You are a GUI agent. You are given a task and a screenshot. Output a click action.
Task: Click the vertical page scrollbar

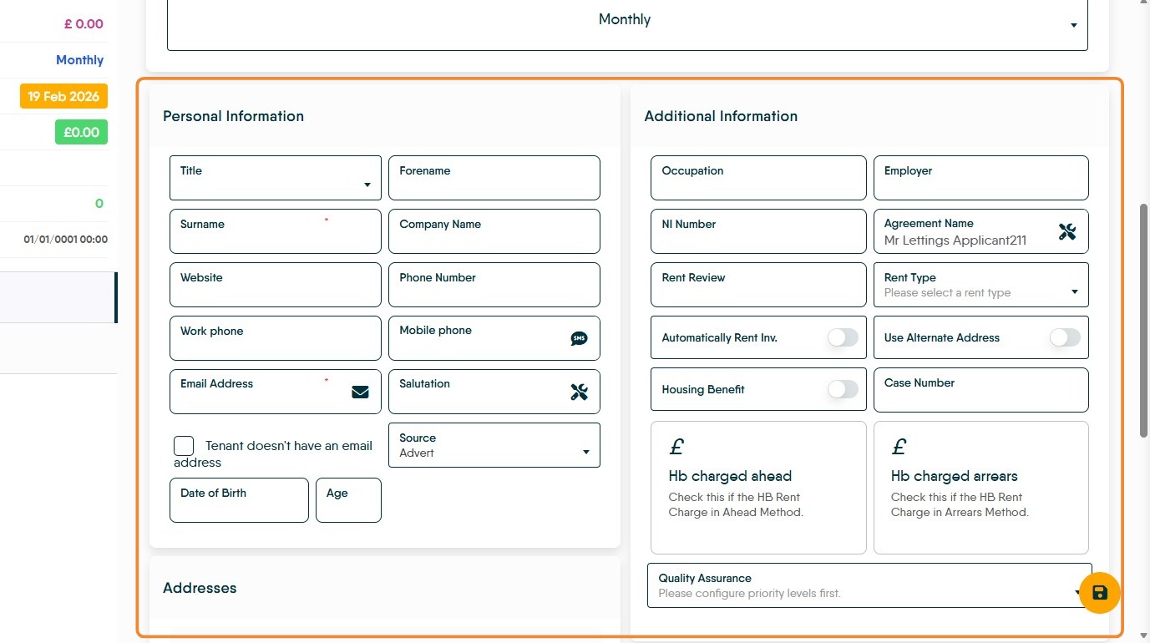[1143, 320]
